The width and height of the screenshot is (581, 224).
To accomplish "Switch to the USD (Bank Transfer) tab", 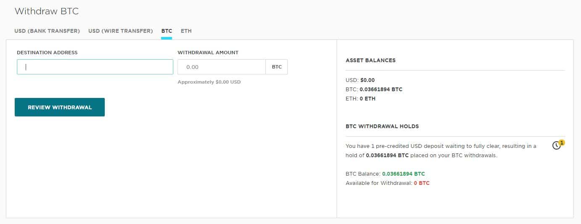I will click(47, 31).
